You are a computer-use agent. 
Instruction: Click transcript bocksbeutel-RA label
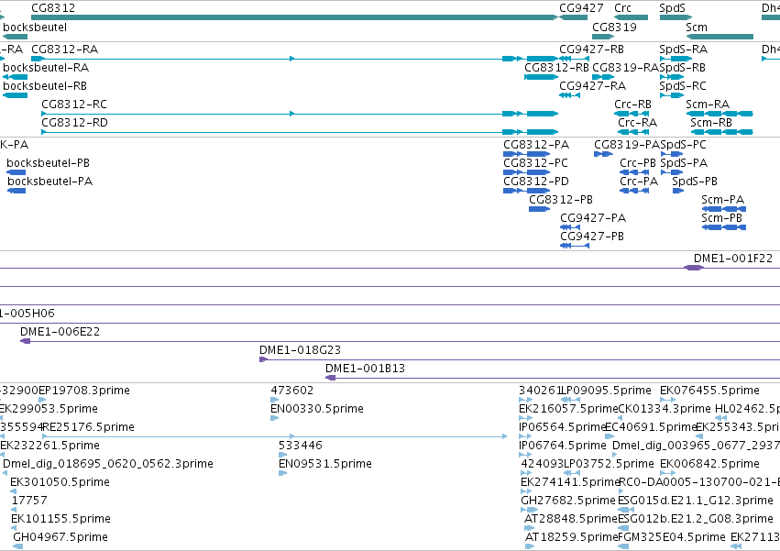(x=46, y=68)
